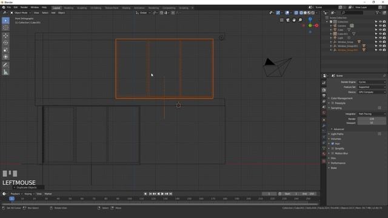Click the camera view icon in viewport
The height and width of the screenshot is (218, 388).
click(x=288, y=20)
